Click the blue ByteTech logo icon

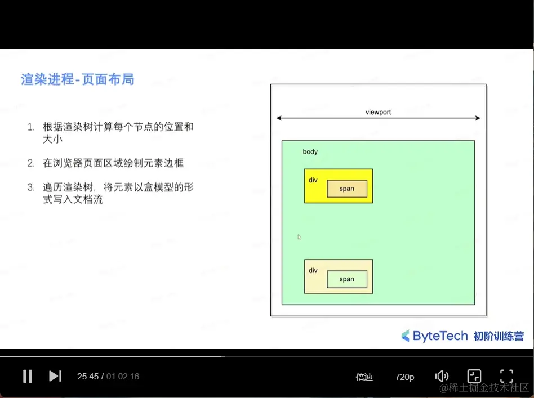click(404, 336)
